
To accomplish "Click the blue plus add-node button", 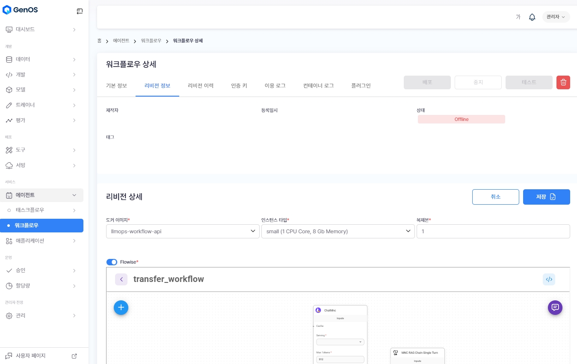I will 121,307.
